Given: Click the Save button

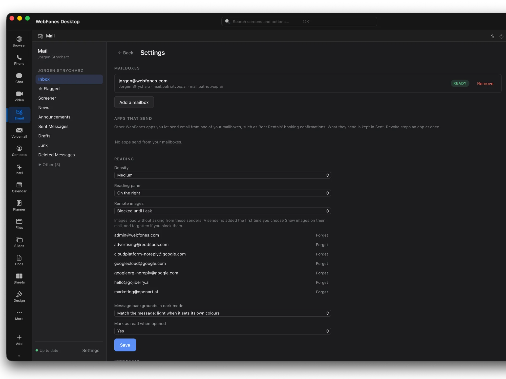Looking at the screenshot, I should (x=125, y=345).
